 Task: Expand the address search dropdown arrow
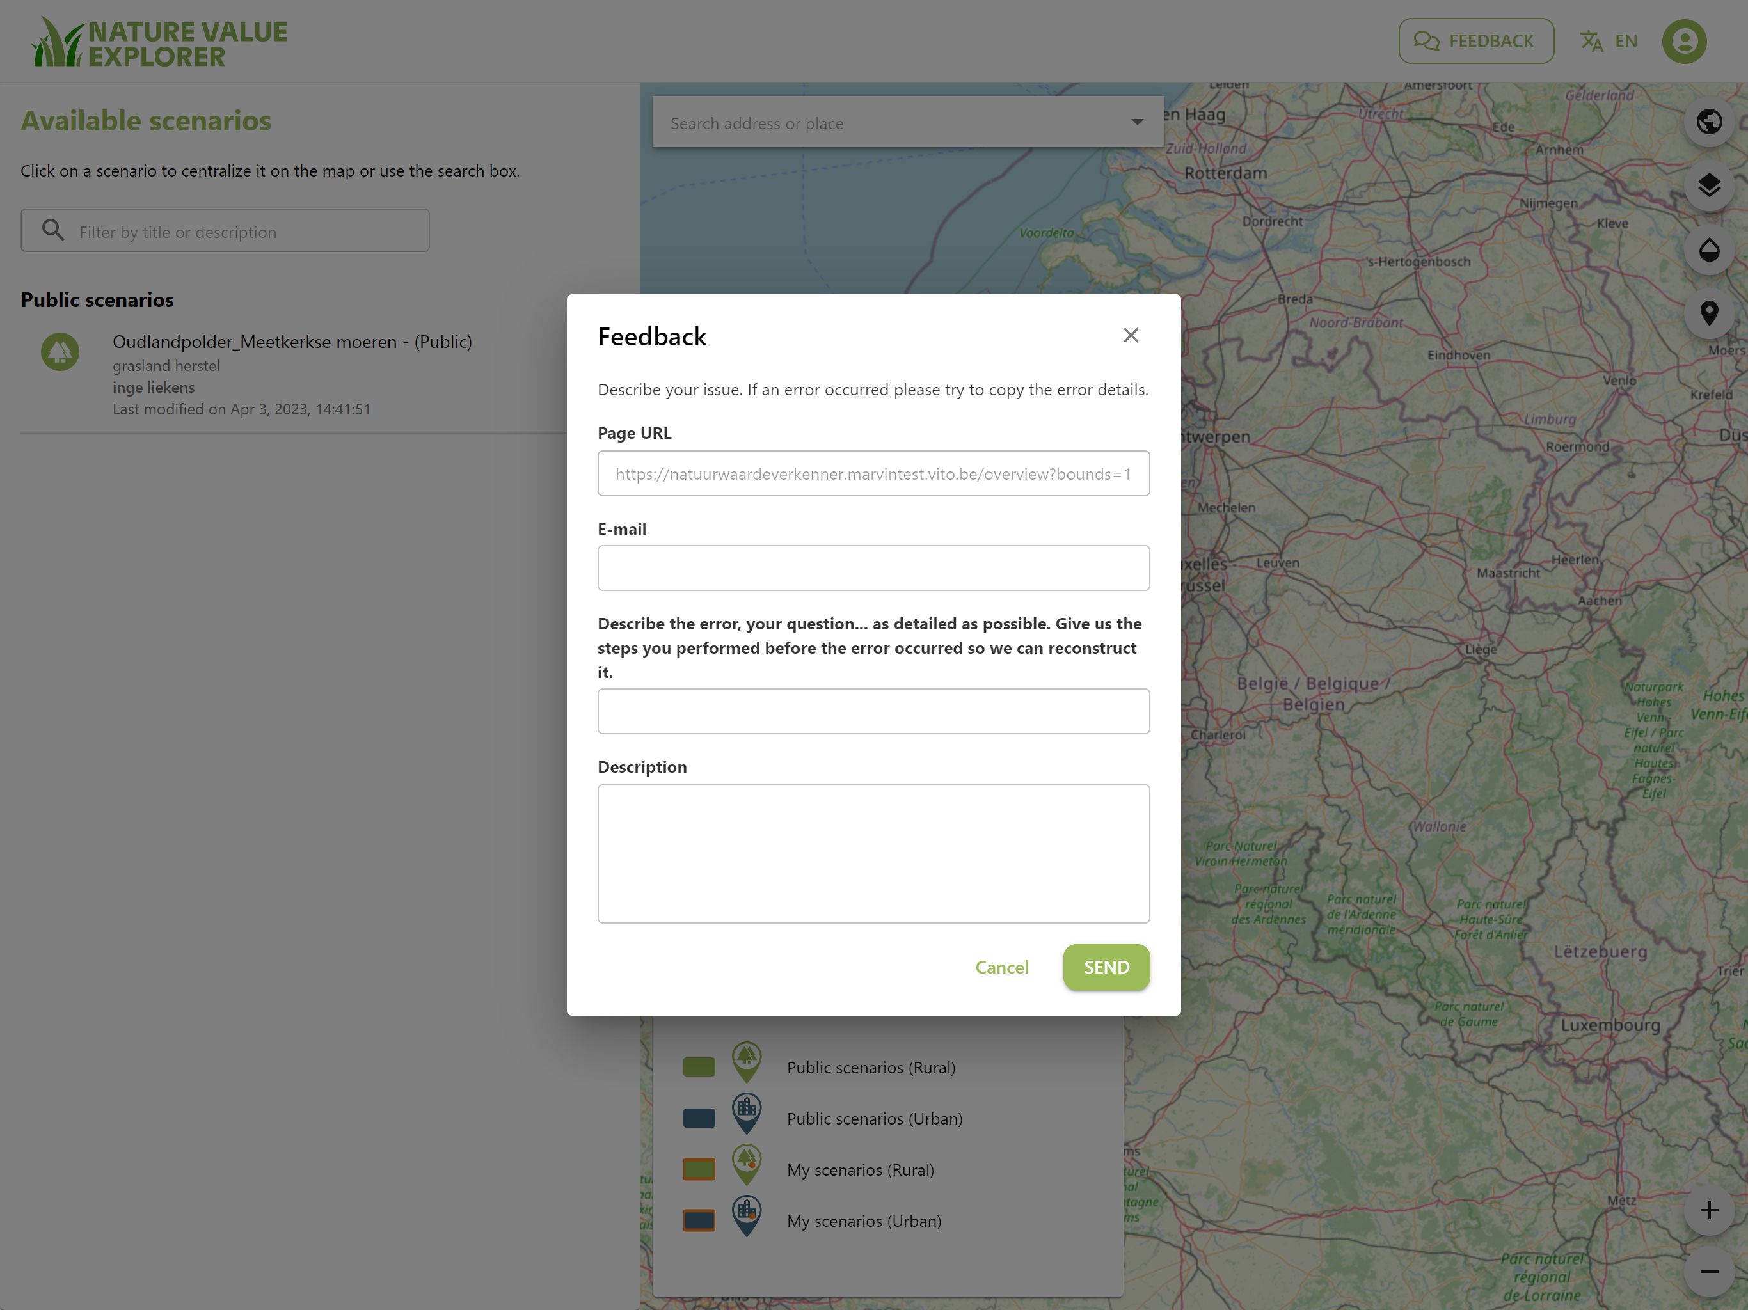click(x=1136, y=122)
